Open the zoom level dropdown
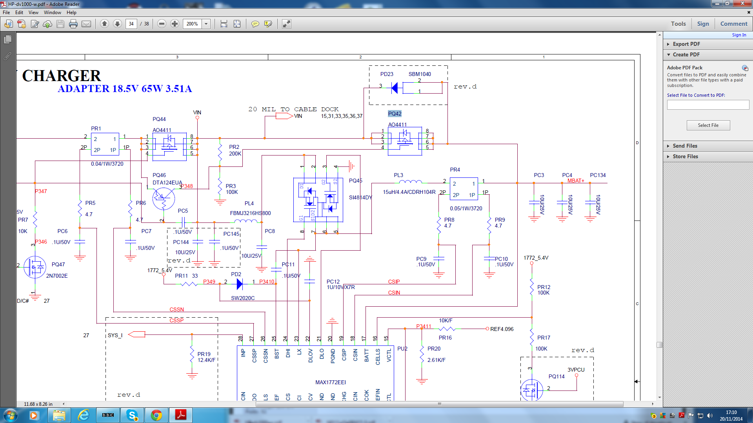Image resolution: width=753 pixels, height=423 pixels. point(206,24)
